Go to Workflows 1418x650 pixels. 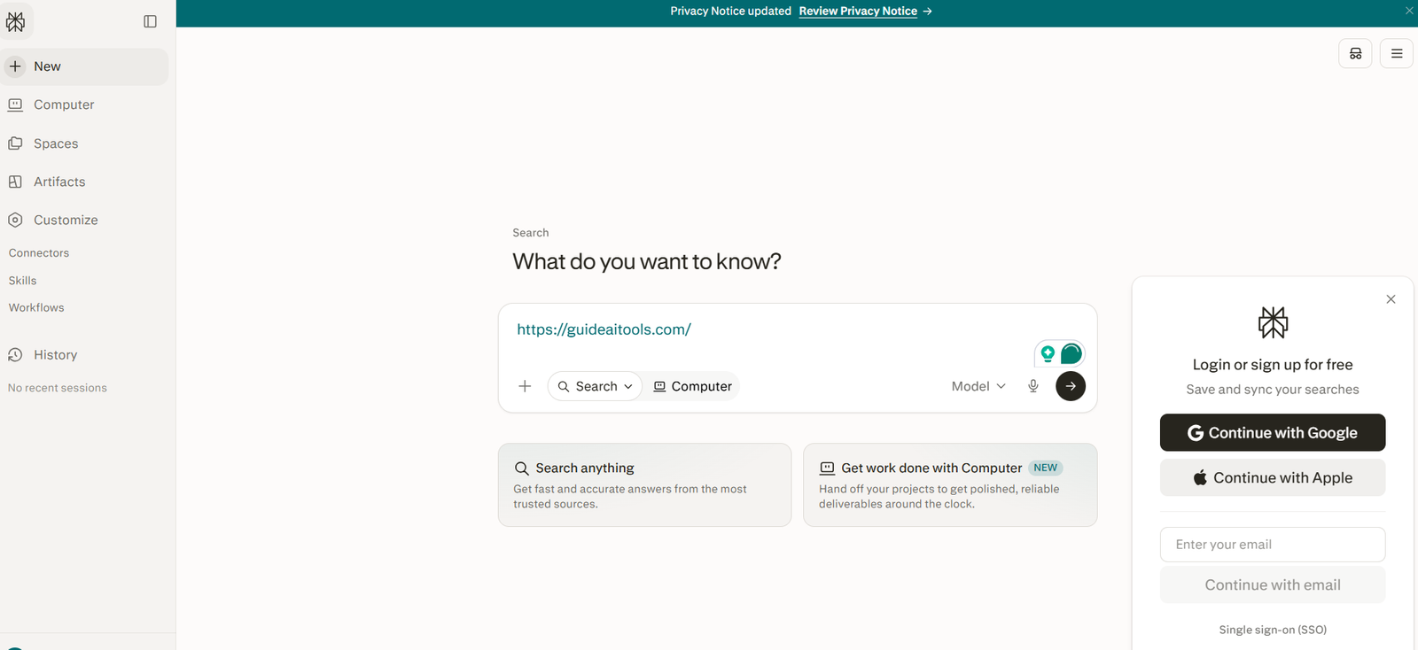point(36,308)
